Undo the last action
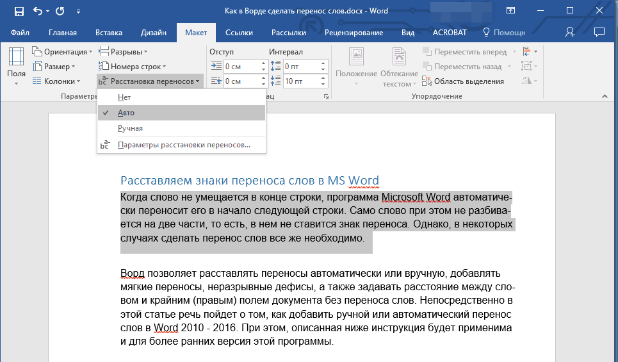618x362 pixels. pyautogui.click(x=37, y=11)
